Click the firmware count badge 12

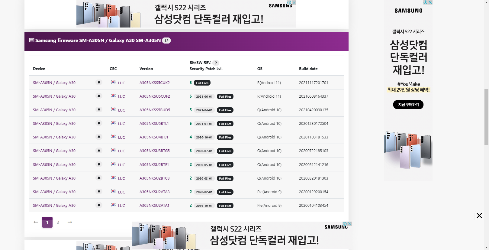point(166,41)
